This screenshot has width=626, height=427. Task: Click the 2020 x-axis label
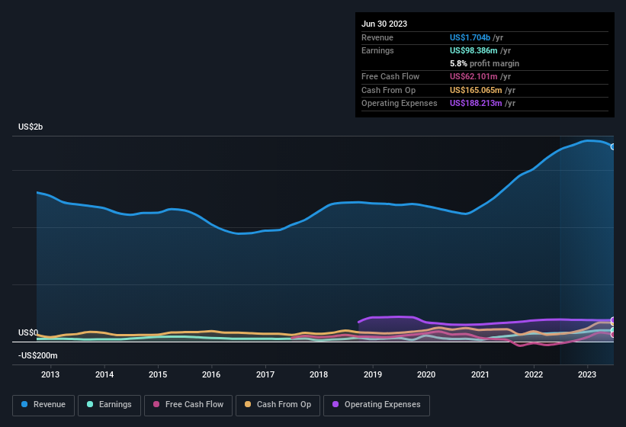point(426,374)
